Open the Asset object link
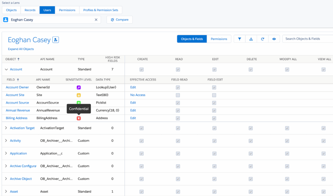Image resolution: width=333 pixels, height=196 pixels. click(14, 191)
